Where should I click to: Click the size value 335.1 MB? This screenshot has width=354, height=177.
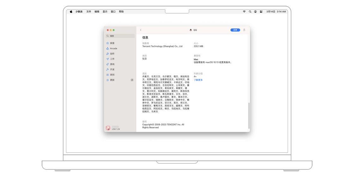click(x=198, y=46)
